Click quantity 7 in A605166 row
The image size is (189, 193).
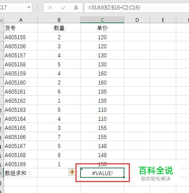pos(59,137)
